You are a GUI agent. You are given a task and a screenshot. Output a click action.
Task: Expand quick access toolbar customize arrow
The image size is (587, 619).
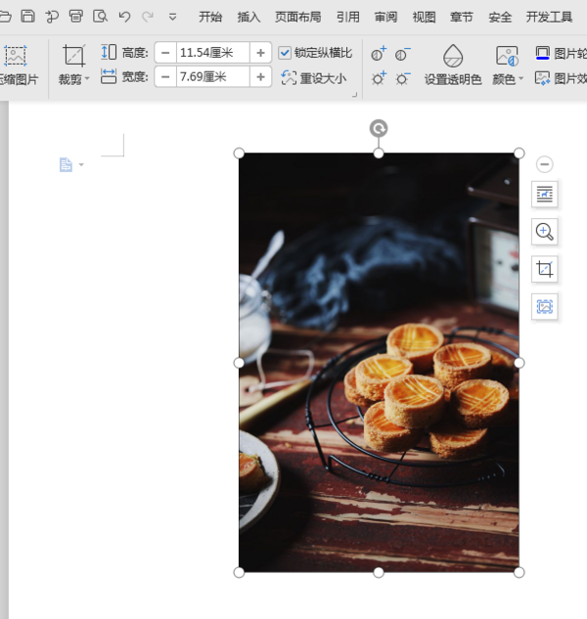click(x=173, y=17)
